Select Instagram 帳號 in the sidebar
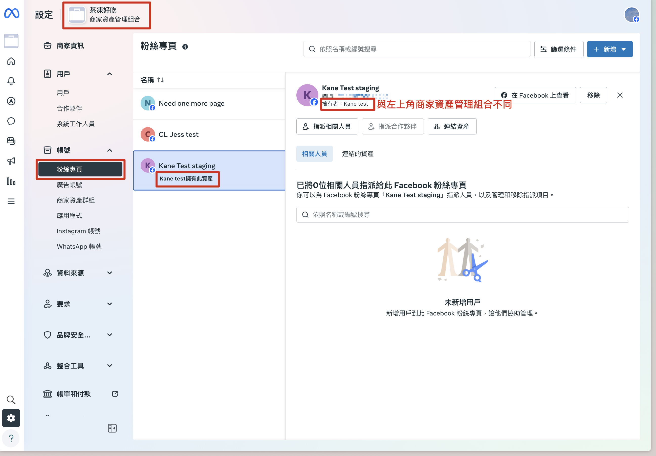Screen dimensions: 656x456 click(x=79, y=231)
